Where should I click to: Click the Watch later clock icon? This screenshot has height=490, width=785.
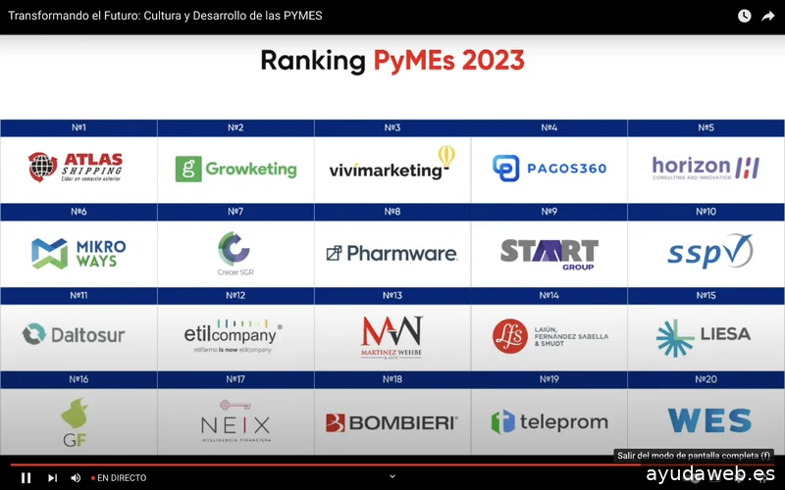tap(745, 16)
